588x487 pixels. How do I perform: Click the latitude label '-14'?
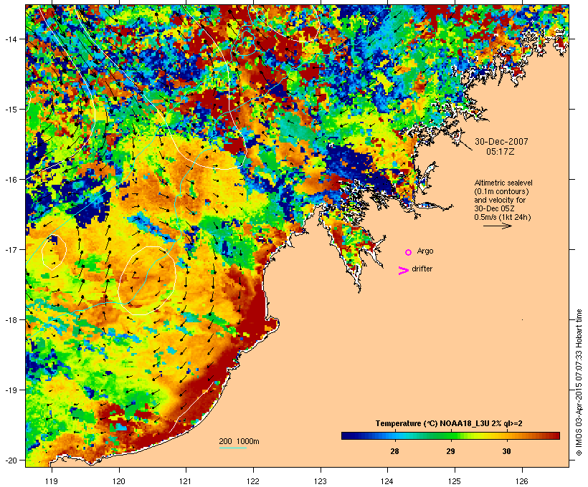(x=10, y=39)
